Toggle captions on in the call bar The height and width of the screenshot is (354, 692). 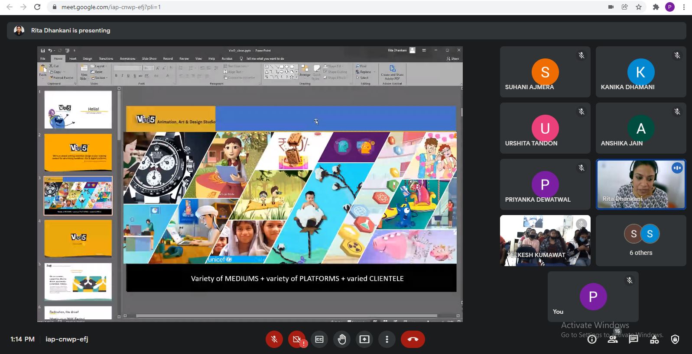tap(319, 339)
